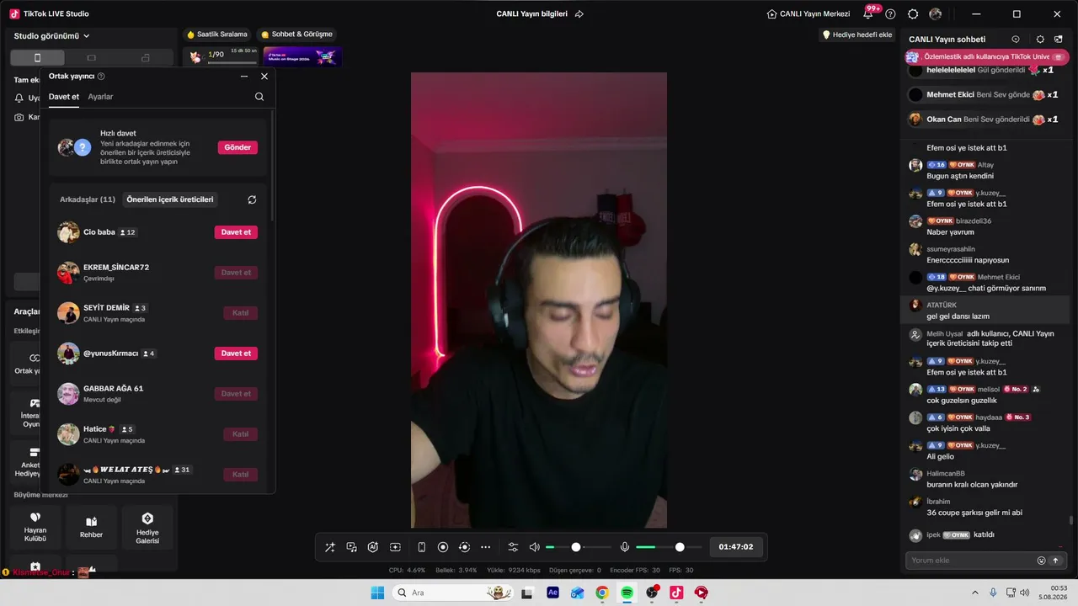The image size is (1078, 606).
Task: Open Google Chrome from the taskbar
Action: [602, 593]
